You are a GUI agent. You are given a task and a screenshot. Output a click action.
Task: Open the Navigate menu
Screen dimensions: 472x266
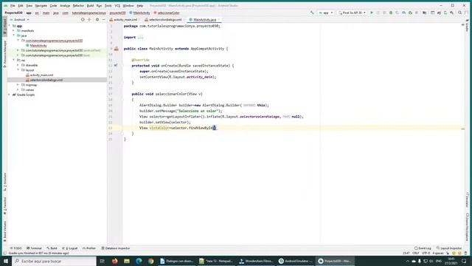click(x=41, y=6)
